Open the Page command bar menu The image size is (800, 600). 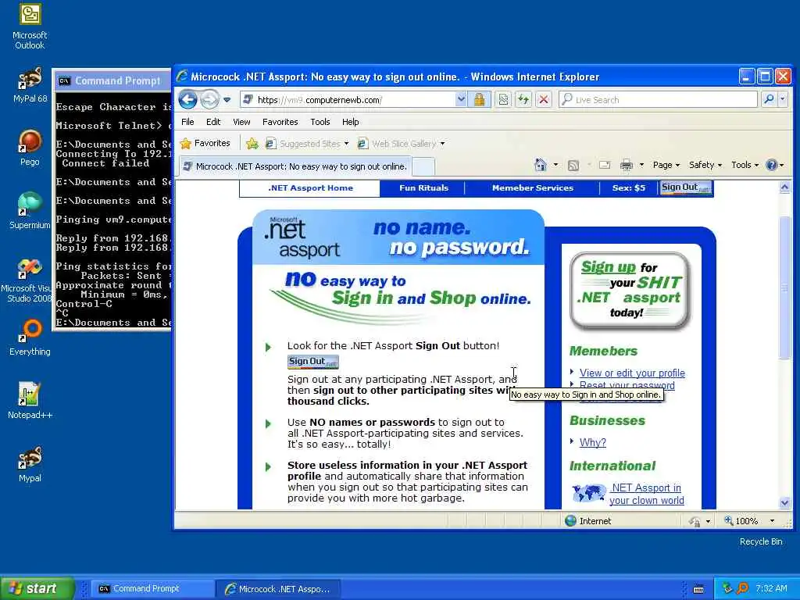[666, 165]
